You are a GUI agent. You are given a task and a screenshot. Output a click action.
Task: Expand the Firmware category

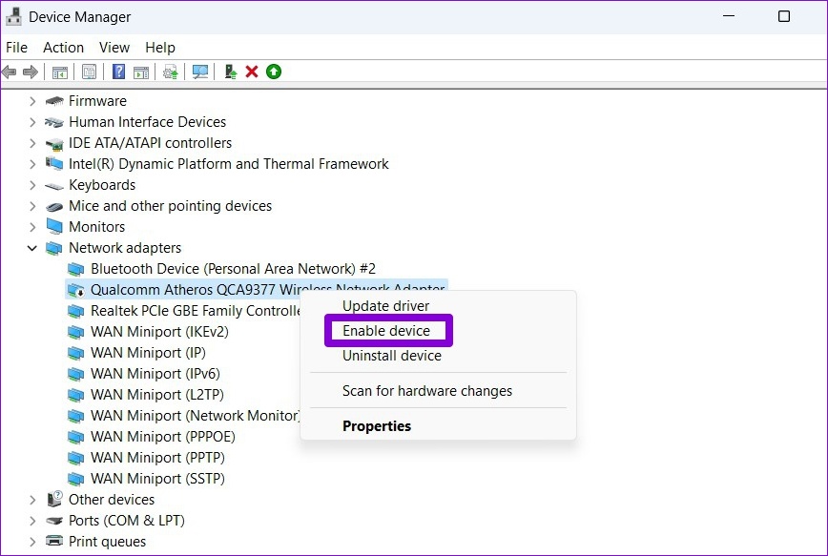(x=32, y=101)
